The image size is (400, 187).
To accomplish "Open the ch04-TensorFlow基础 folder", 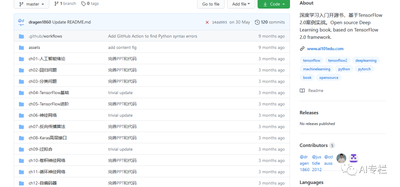I will 49,93.
